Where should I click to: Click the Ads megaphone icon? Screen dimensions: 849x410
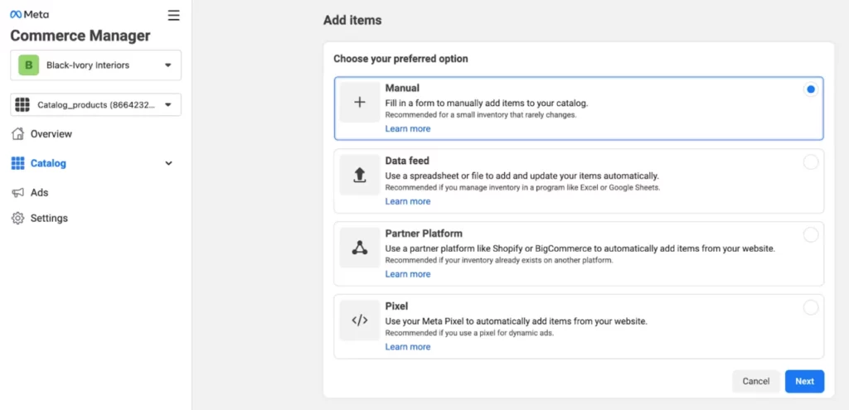(x=18, y=192)
